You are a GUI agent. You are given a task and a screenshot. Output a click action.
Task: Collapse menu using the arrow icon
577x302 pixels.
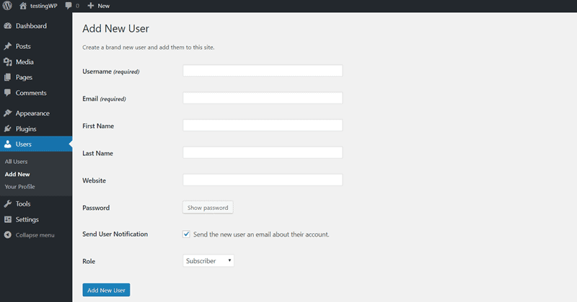point(8,235)
